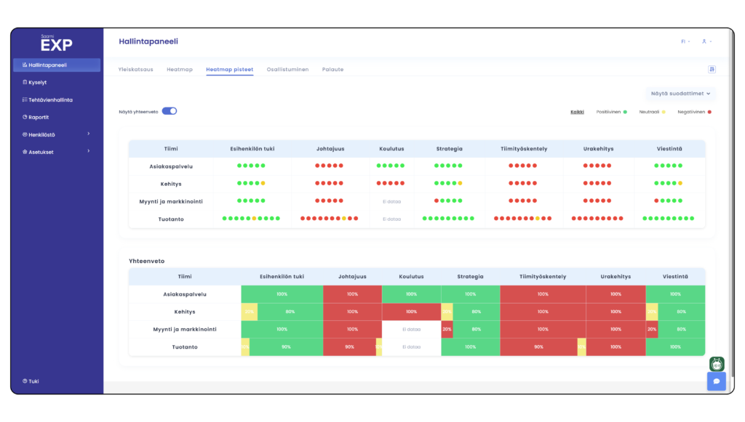This screenshot has height=422, width=745.
Task: Click the Kaikki filter link
Action: tap(577, 112)
